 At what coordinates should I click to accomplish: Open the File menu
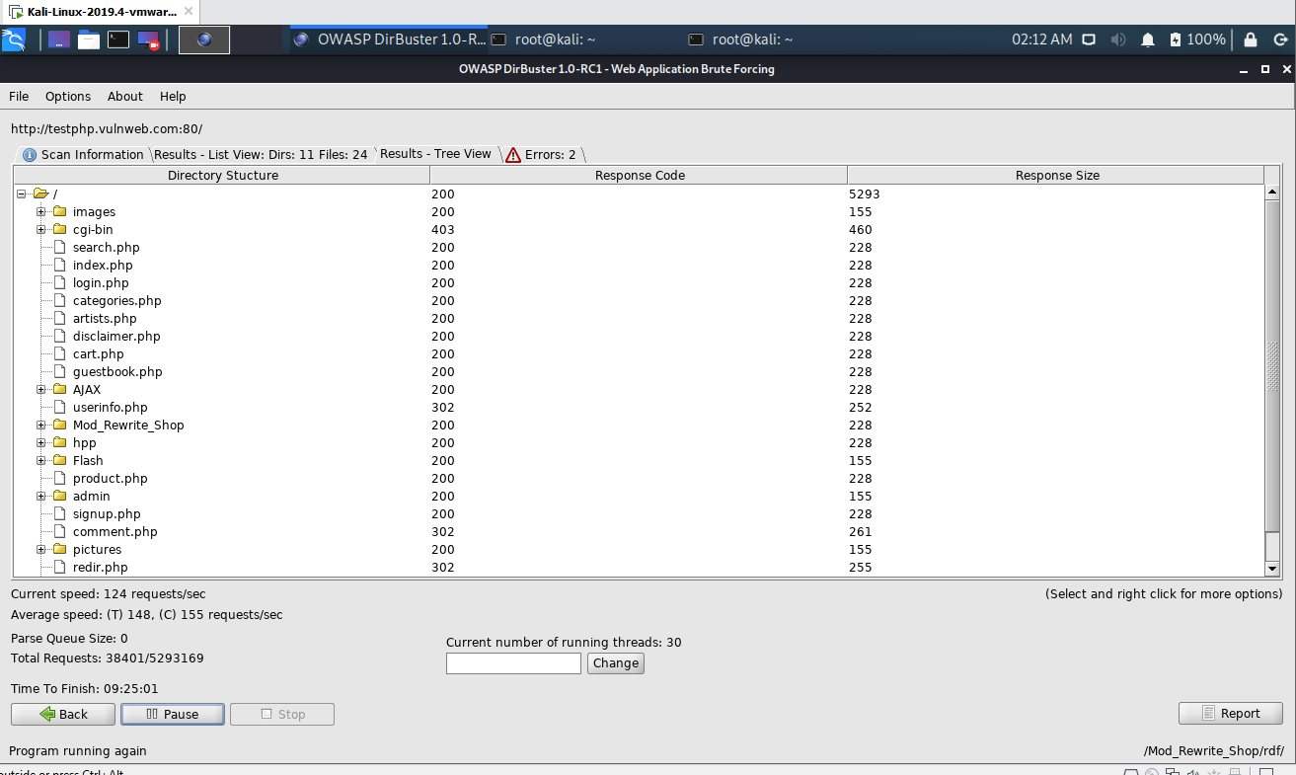[19, 96]
